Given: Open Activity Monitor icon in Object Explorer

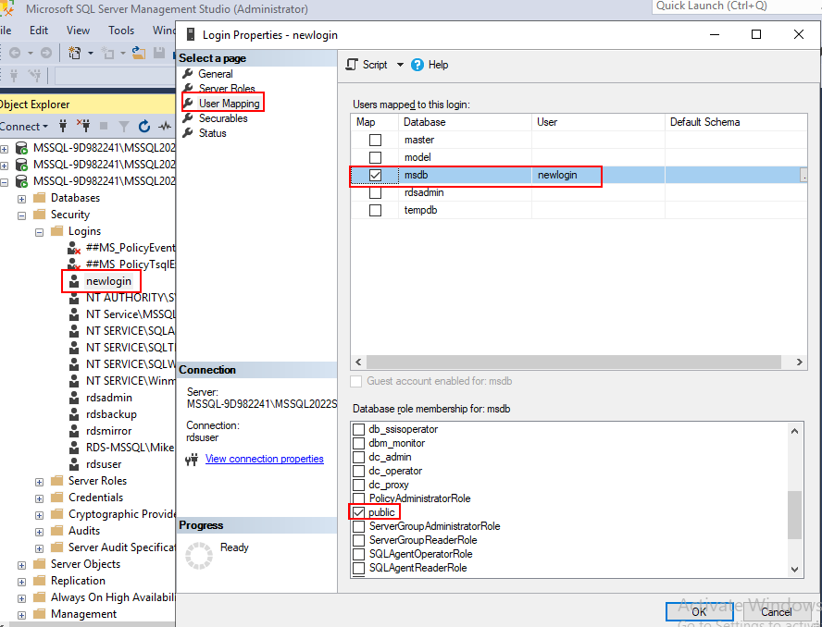Looking at the screenshot, I should (x=165, y=127).
